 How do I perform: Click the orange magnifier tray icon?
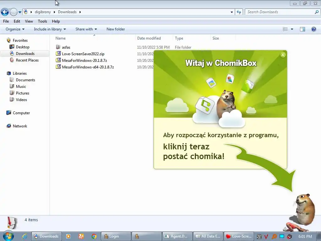[274, 237]
